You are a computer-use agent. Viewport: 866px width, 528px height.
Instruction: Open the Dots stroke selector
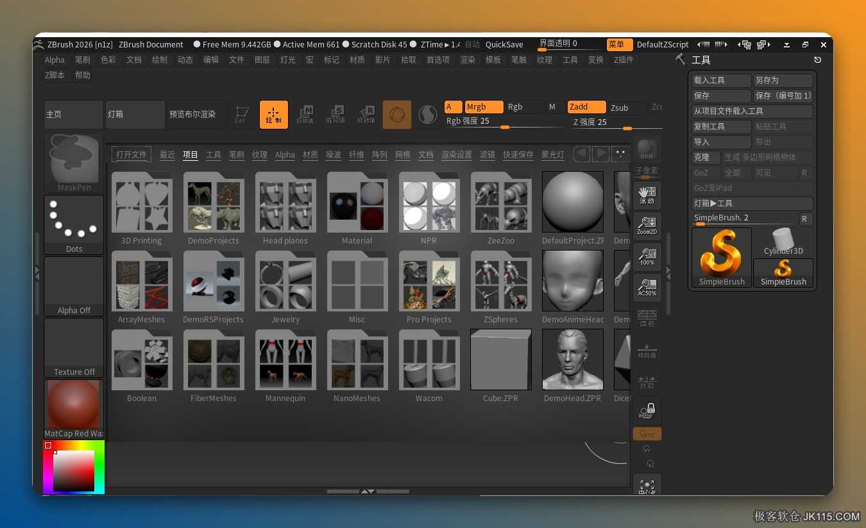74,225
